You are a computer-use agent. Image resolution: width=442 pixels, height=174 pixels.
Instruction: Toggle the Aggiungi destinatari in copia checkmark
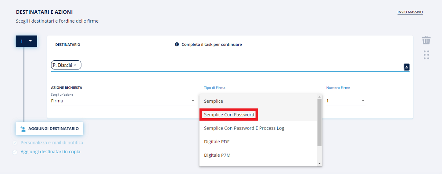pos(15,152)
